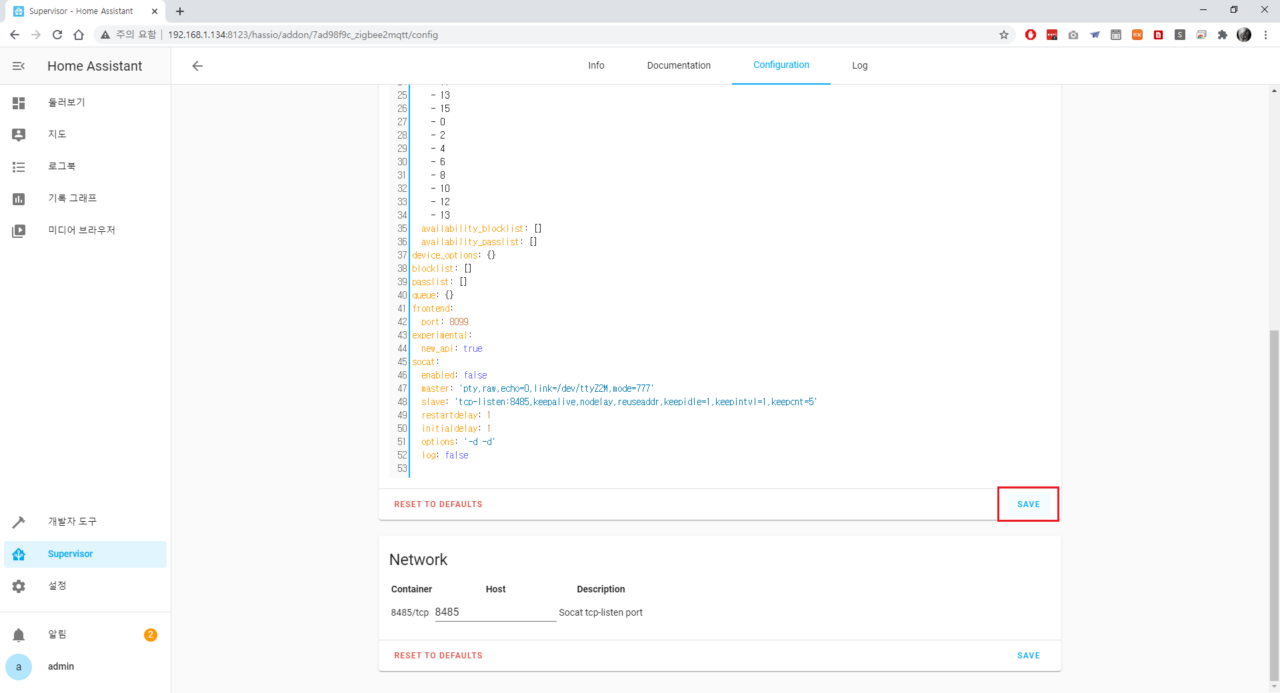
Task: Click the red Opera-style extension icon
Action: (x=1031, y=35)
